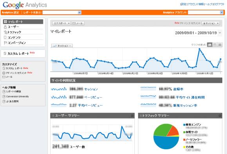
Task: Open the 直帰率 metric link
Action: point(178,89)
